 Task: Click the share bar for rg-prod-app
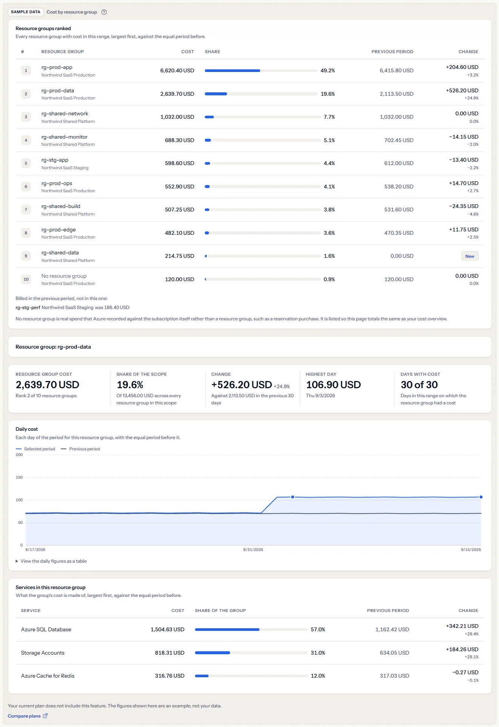click(261, 70)
